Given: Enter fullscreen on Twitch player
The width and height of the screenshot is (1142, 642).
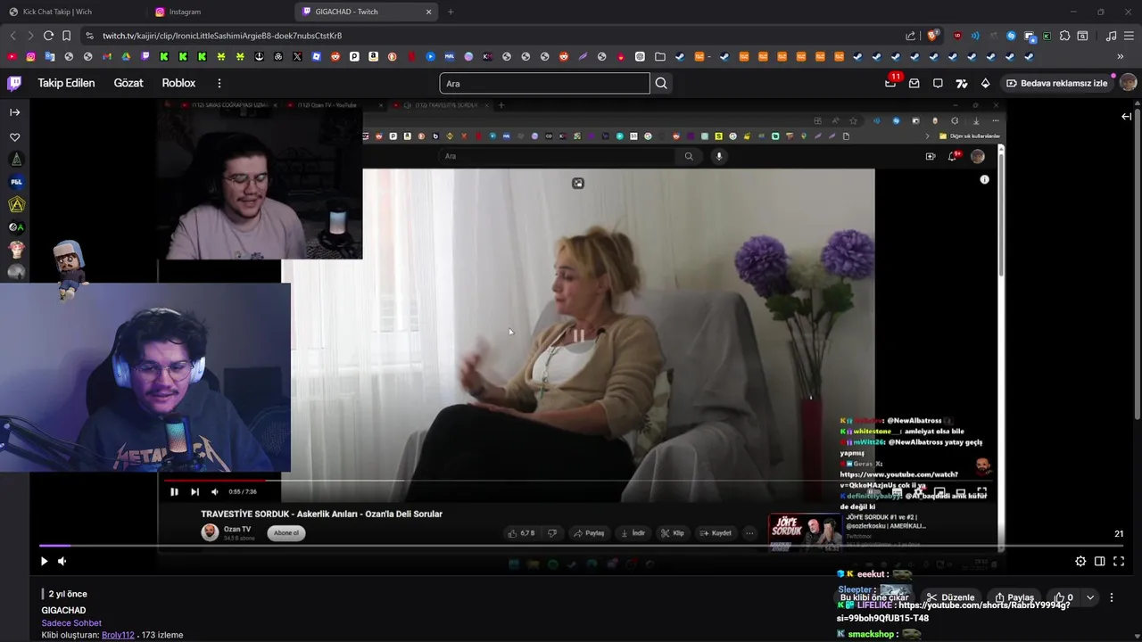Looking at the screenshot, I should 1119,561.
